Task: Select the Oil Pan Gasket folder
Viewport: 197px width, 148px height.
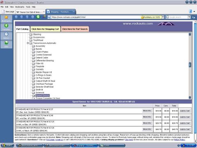Action: pos(43,78)
